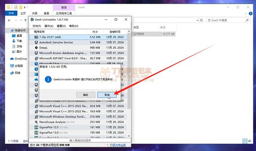
Task: Click Explorer refresh button
Action: pyautogui.click(x=201, y=20)
